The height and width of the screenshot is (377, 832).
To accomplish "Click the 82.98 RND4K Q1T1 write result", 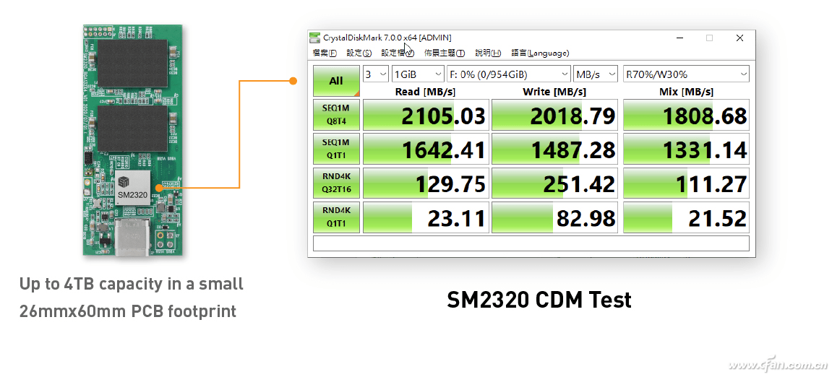I will pyautogui.click(x=554, y=217).
